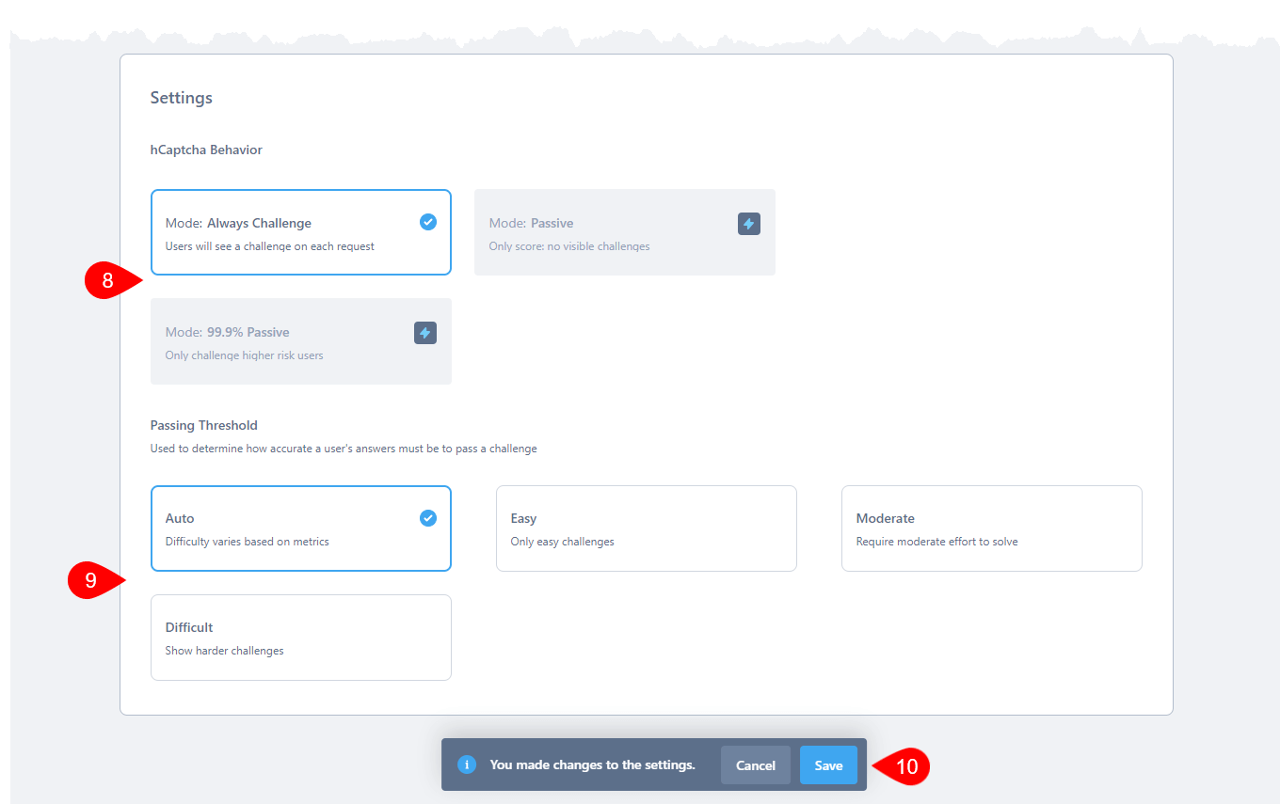Click the Settings heading
This screenshot has height=804, width=1280.
pos(182,98)
